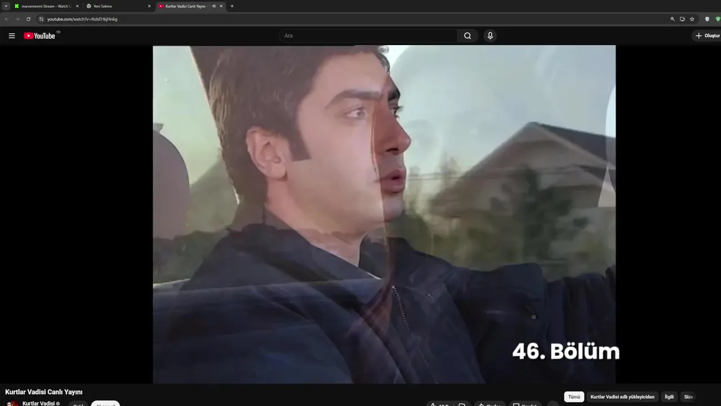The width and height of the screenshot is (721, 406).
Task: Select the Tümü filter chip
Action: (574, 397)
